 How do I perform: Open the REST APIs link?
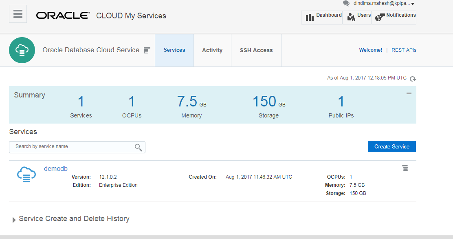click(x=404, y=50)
